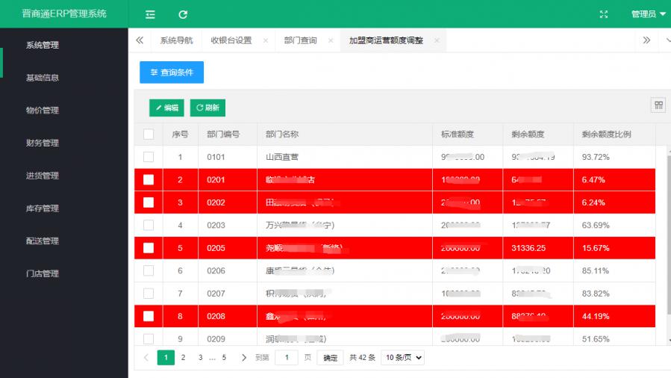Check the row for department 0101
The width and height of the screenshot is (671, 378).
[x=149, y=157]
